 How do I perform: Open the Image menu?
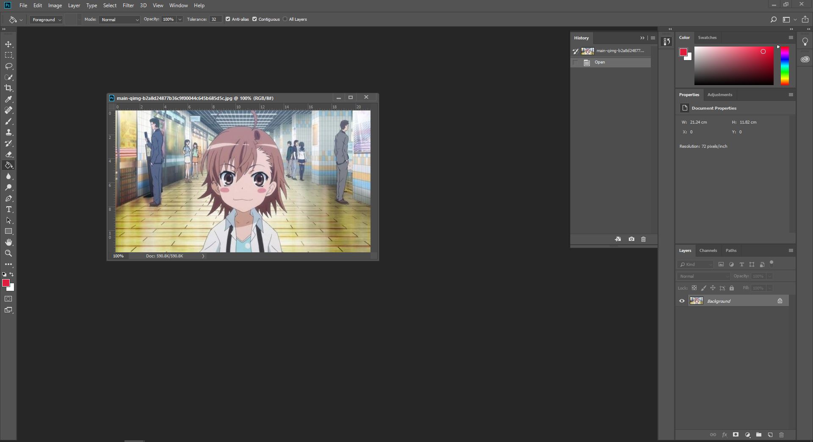pos(55,6)
